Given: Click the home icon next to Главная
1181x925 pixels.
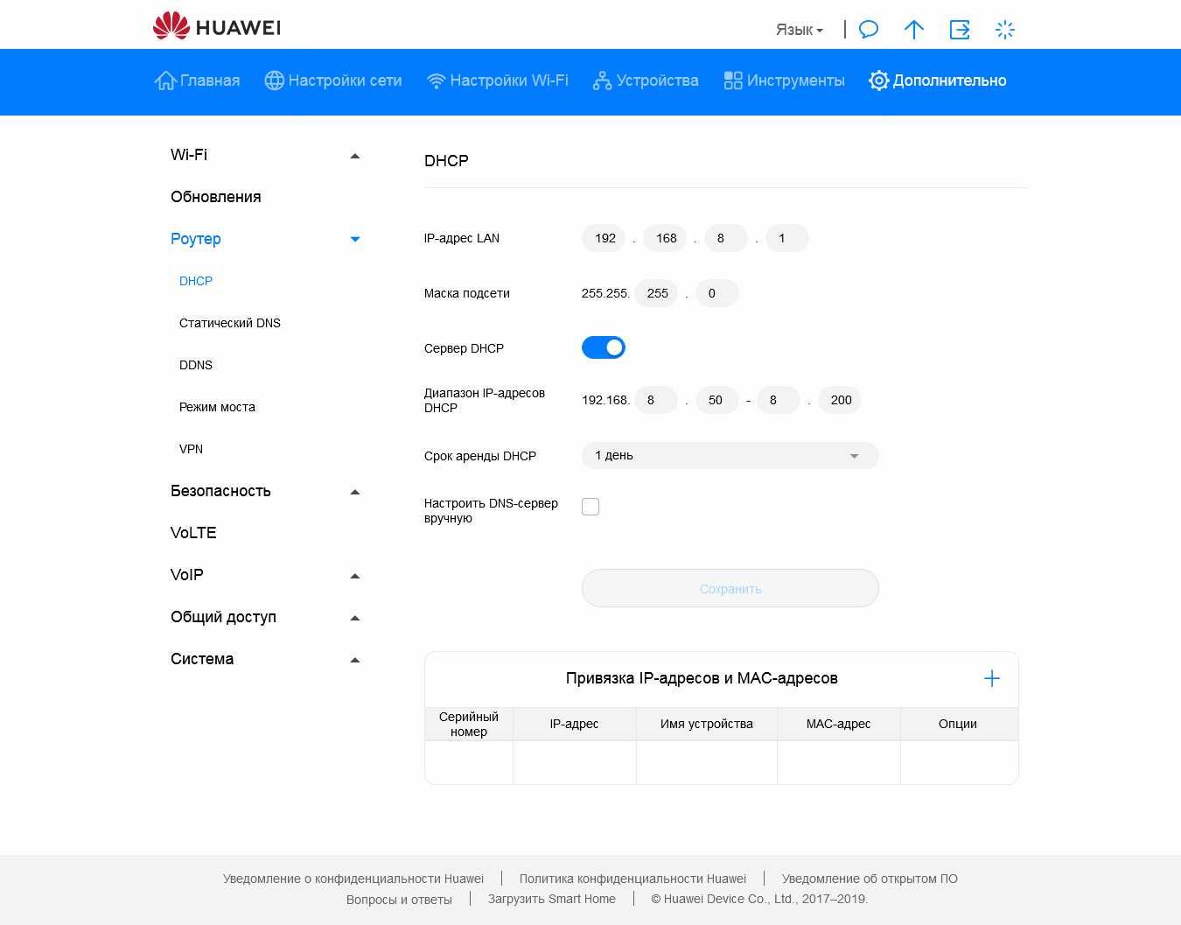Looking at the screenshot, I should tap(165, 81).
